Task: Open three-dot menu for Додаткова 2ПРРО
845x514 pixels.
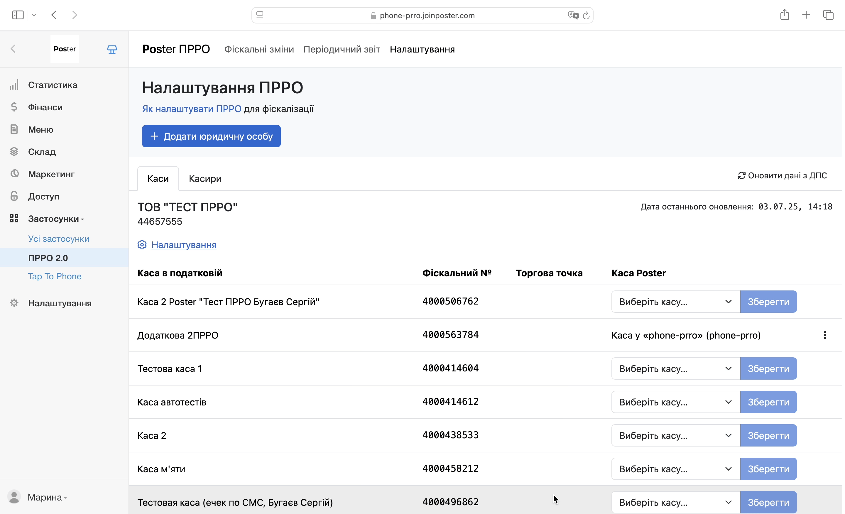Action: [x=825, y=335]
